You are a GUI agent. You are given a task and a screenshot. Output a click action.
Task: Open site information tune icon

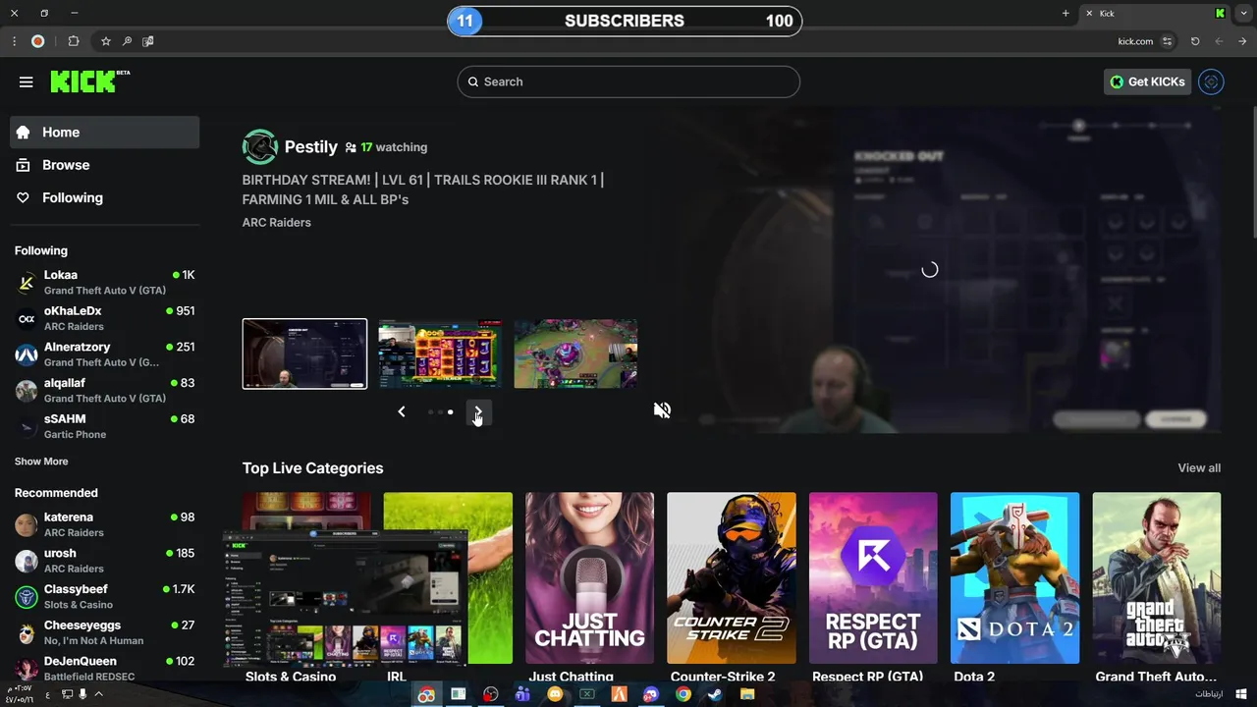(1167, 41)
